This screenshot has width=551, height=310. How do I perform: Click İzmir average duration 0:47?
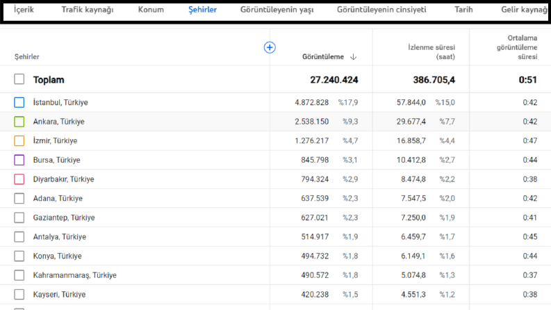click(x=530, y=140)
